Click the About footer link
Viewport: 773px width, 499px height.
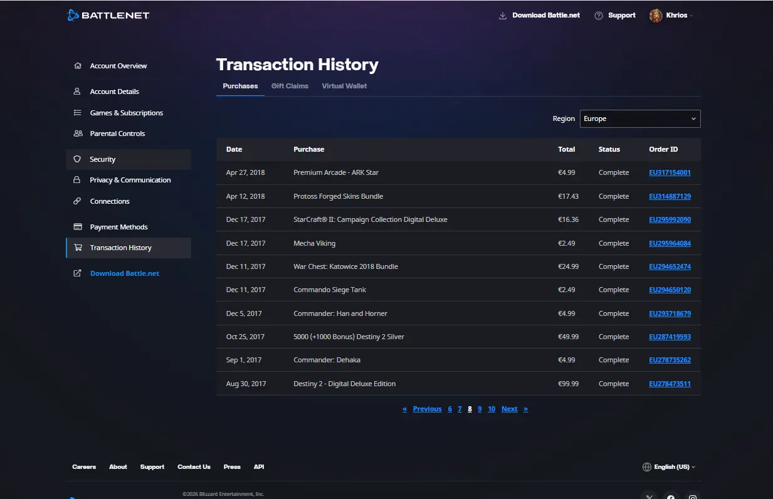pyautogui.click(x=118, y=467)
